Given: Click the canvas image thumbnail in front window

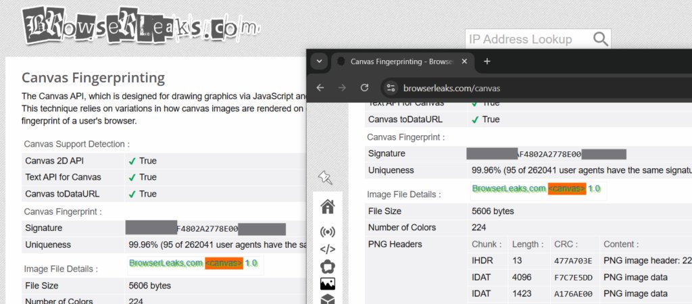Looking at the screenshot, I should pyautogui.click(x=539, y=191).
